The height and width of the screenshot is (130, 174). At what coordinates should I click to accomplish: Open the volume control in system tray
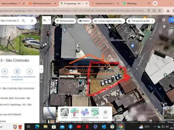(167, 127)
